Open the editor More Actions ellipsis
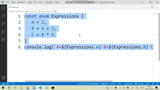 (x=157, y=7)
